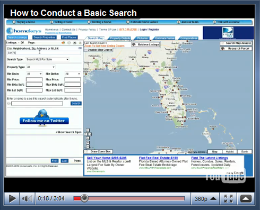Image resolution: width=260 pixels, height=210 pixels.
Task: Click the video progress bar slider knob
Action: (84, 198)
